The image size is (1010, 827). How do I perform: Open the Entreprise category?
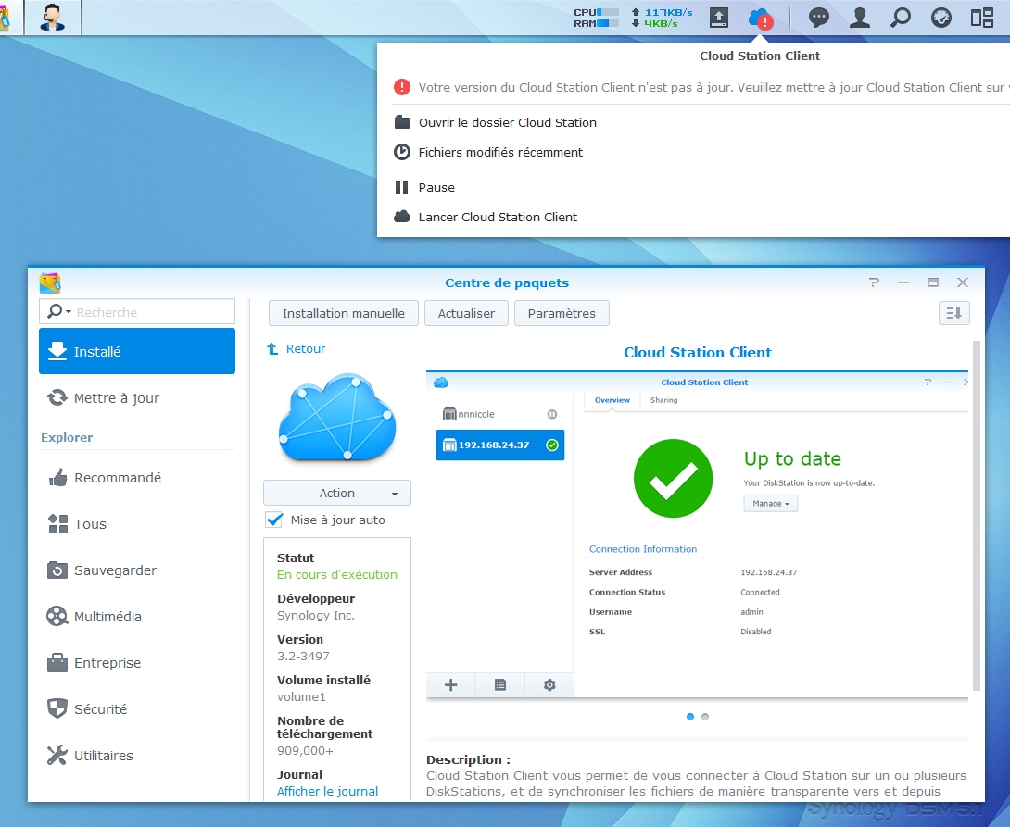(137, 663)
